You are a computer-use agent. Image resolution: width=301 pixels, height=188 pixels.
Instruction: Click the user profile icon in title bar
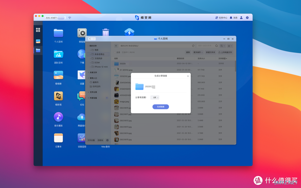(x=241, y=18)
